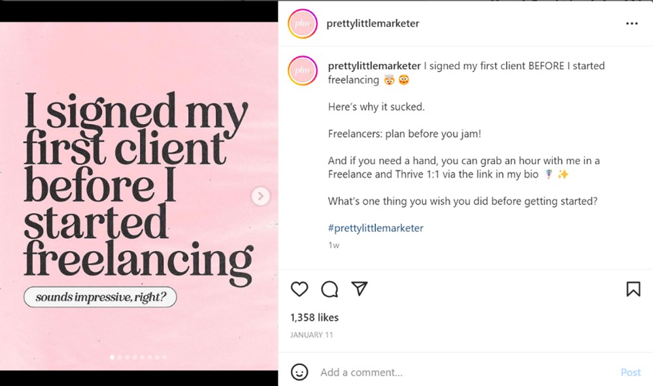Click the heart outline under the image
This screenshot has width=653, height=386.
[x=299, y=289]
